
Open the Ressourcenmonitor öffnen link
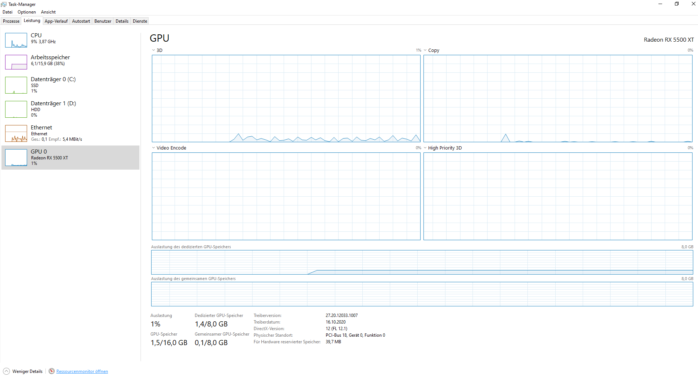coord(82,371)
